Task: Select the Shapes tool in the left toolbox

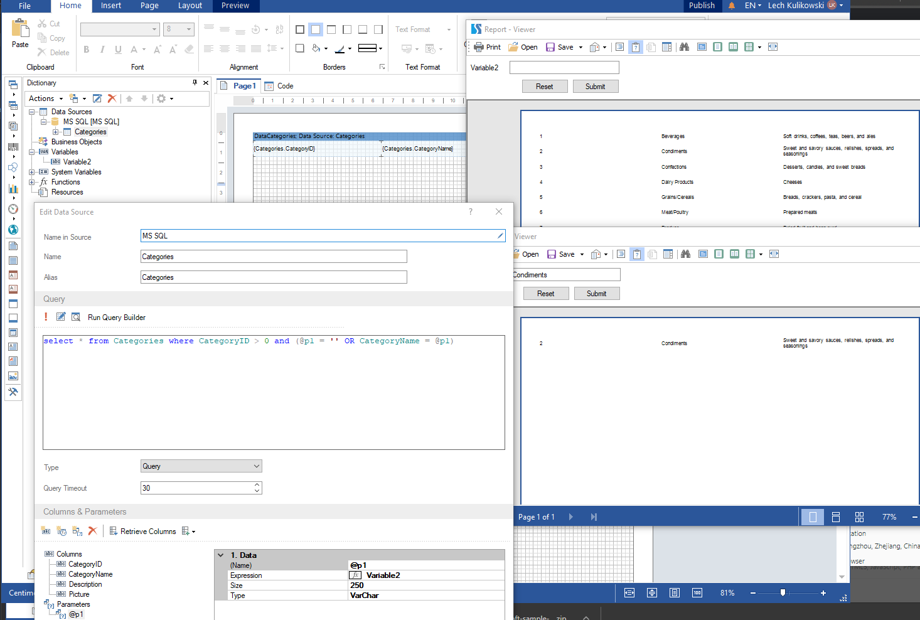Action: click(x=13, y=168)
